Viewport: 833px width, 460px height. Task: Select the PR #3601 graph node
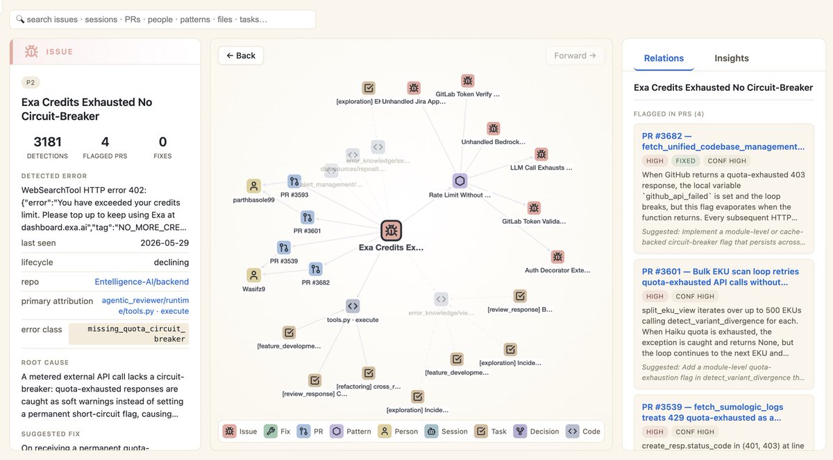308,218
